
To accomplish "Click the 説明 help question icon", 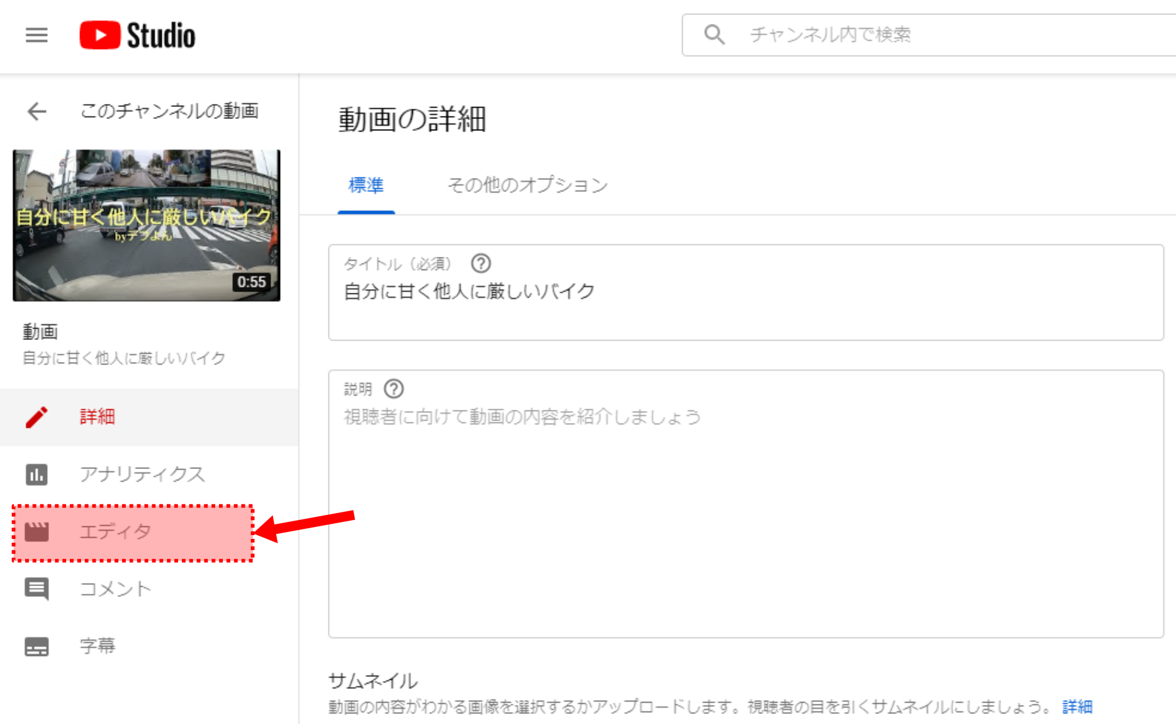I will tap(394, 389).
